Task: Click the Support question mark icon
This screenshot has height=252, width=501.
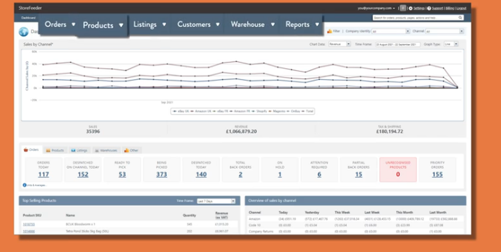Action: point(429,8)
